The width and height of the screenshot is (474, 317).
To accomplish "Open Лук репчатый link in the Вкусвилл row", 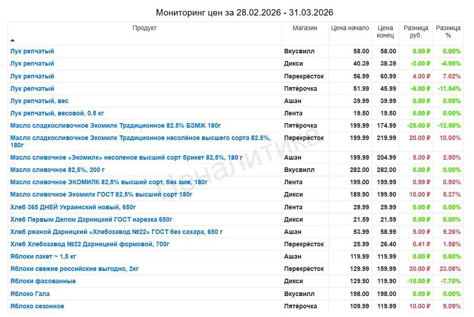I will (x=32, y=52).
